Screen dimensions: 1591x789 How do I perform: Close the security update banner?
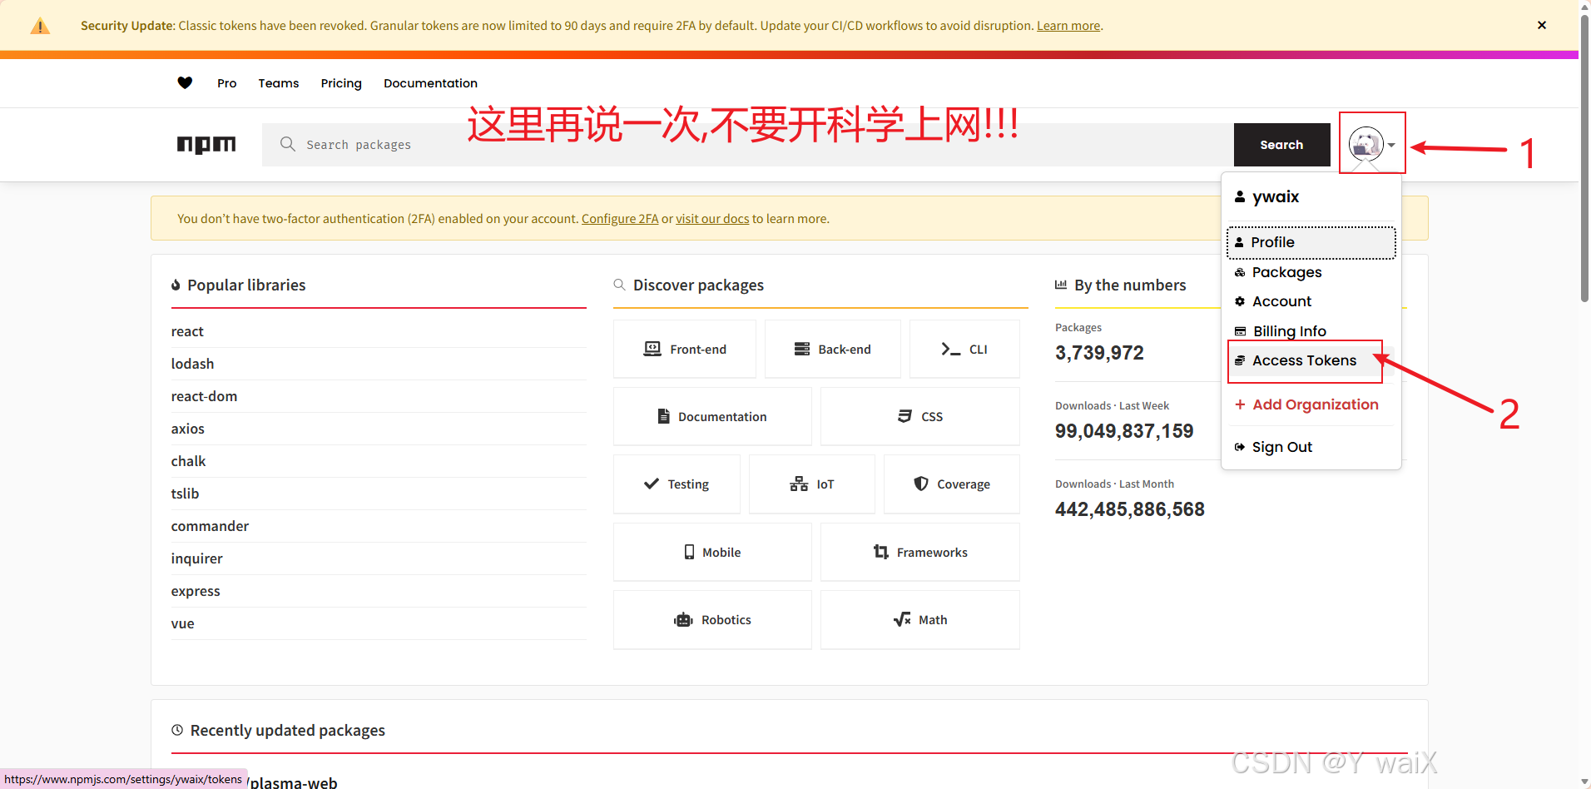(x=1542, y=25)
